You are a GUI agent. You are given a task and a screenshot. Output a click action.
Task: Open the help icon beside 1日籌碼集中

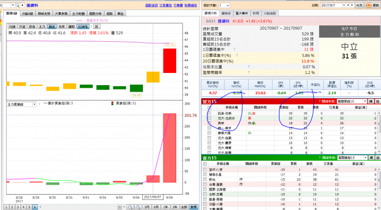pyautogui.click(x=234, y=49)
